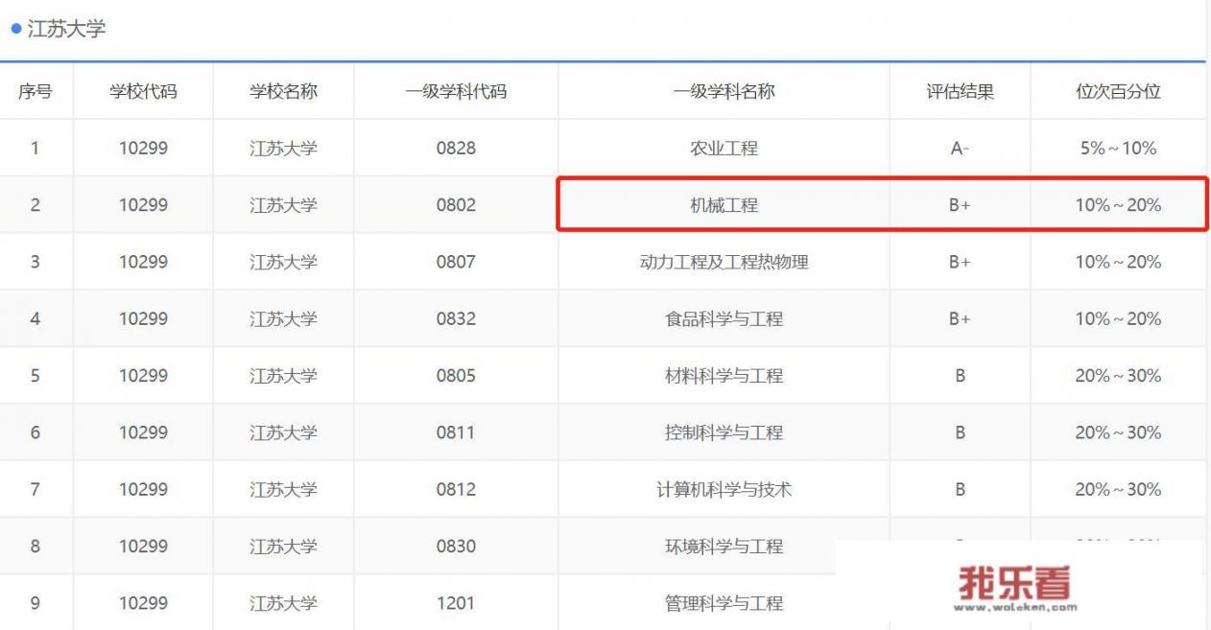Click the 控制科学与工程 cell
Viewport: 1211px width, 630px height.
pyautogui.click(x=724, y=432)
